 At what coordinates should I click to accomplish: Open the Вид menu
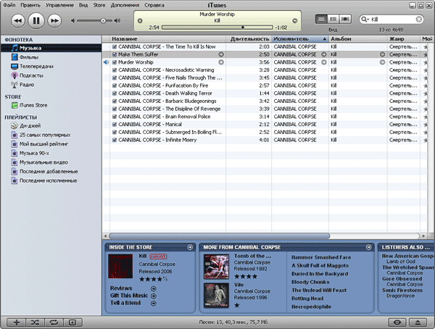83,5
